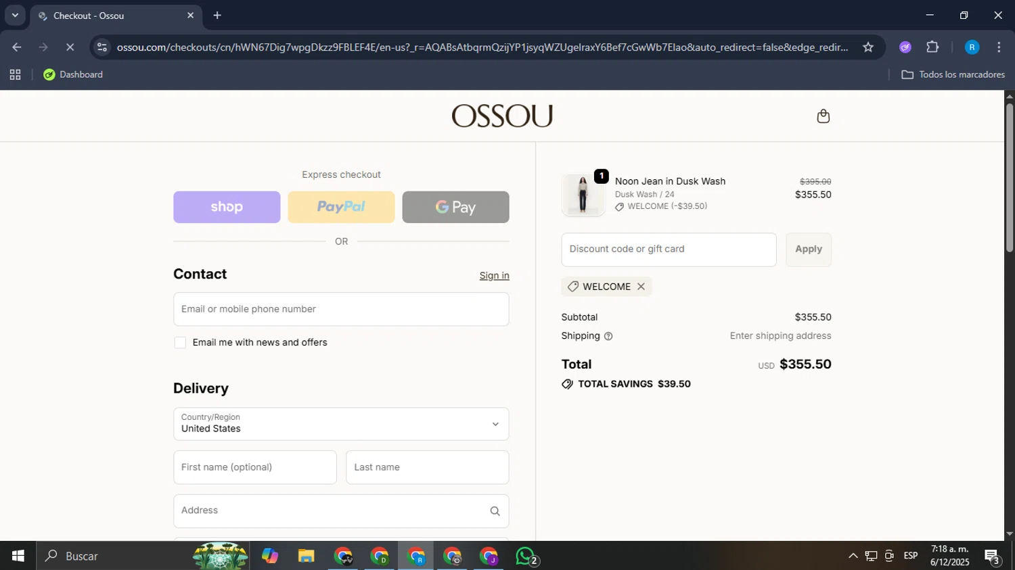Viewport: 1015px width, 570px height.
Task: Click the OSSOU logo
Action: pyautogui.click(x=502, y=116)
